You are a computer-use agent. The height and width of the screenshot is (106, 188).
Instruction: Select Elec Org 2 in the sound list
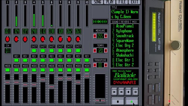coord(125,46)
